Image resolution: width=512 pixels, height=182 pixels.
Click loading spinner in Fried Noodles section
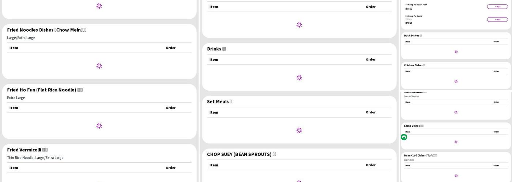(x=99, y=66)
